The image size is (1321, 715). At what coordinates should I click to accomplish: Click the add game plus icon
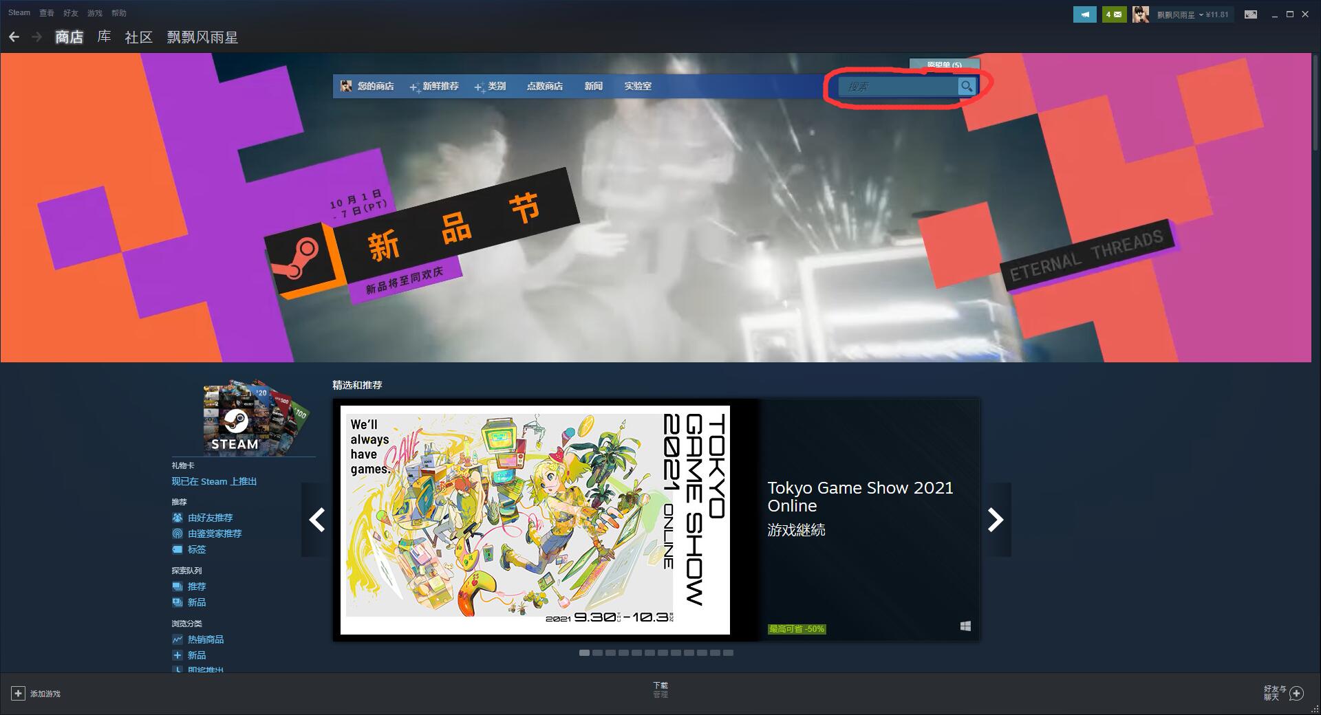18,694
